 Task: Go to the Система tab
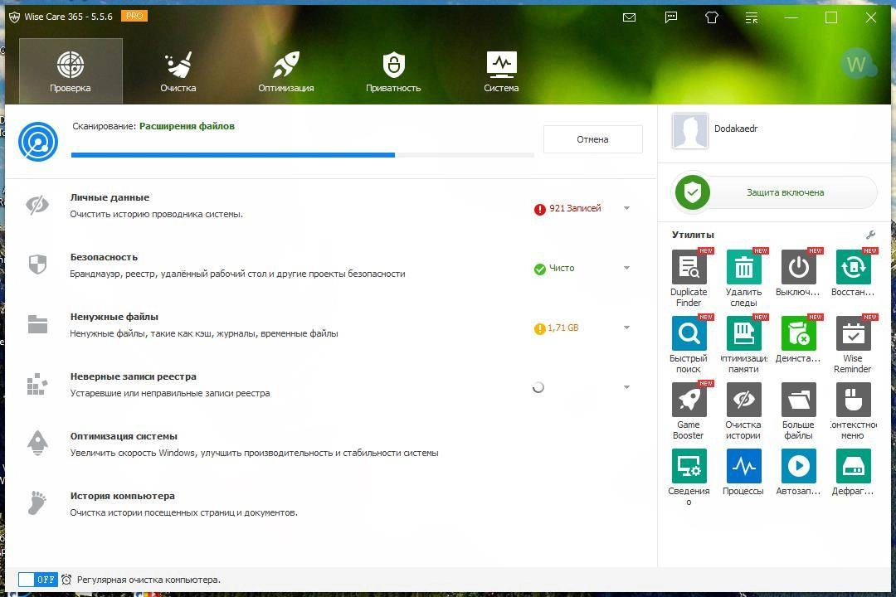click(x=501, y=70)
